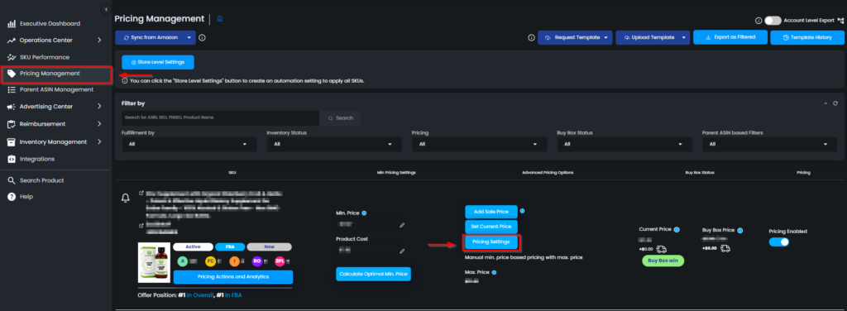
Task: Click the ASIN, SKU, FNSKU search field
Action: click(x=220, y=117)
